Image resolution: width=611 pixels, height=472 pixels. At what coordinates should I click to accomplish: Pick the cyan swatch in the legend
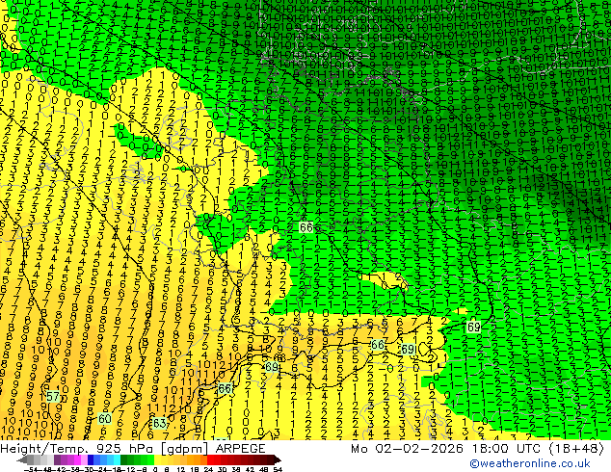(x=117, y=459)
